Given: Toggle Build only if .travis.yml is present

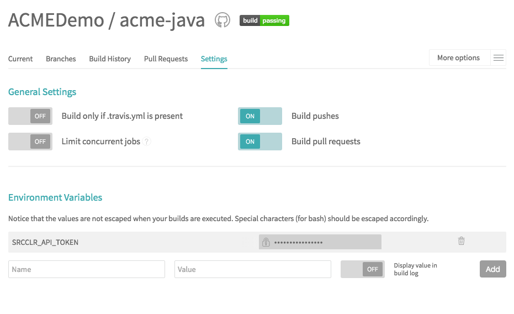Looking at the screenshot, I should click(30, 116).
